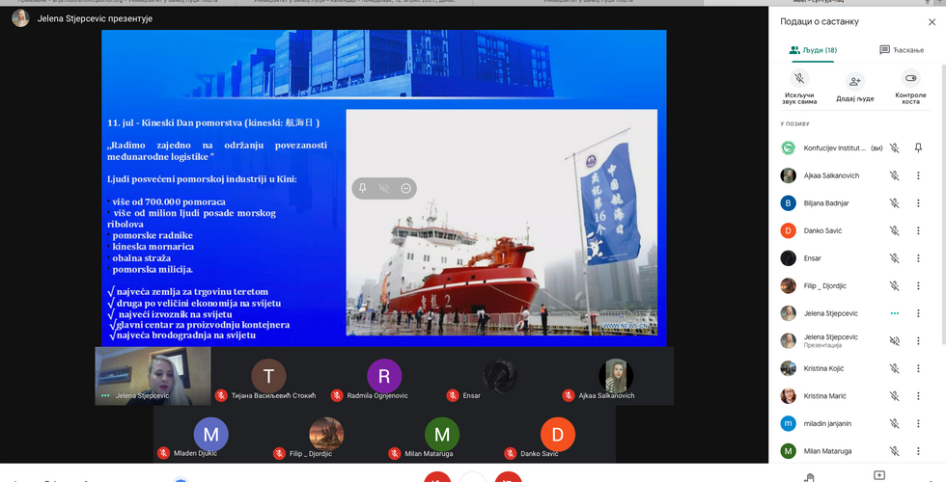Select Mladen Djukic's 'M' avatar tile

click(211, 434)
